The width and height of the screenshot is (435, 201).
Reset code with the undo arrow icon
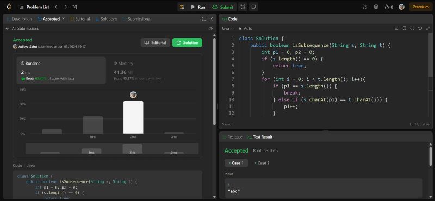click(x=420, y=28)
